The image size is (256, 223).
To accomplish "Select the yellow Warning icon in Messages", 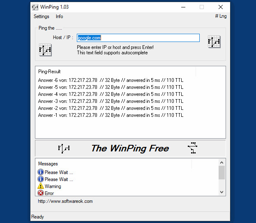I will pyautogui.click(x=41, y=186).
